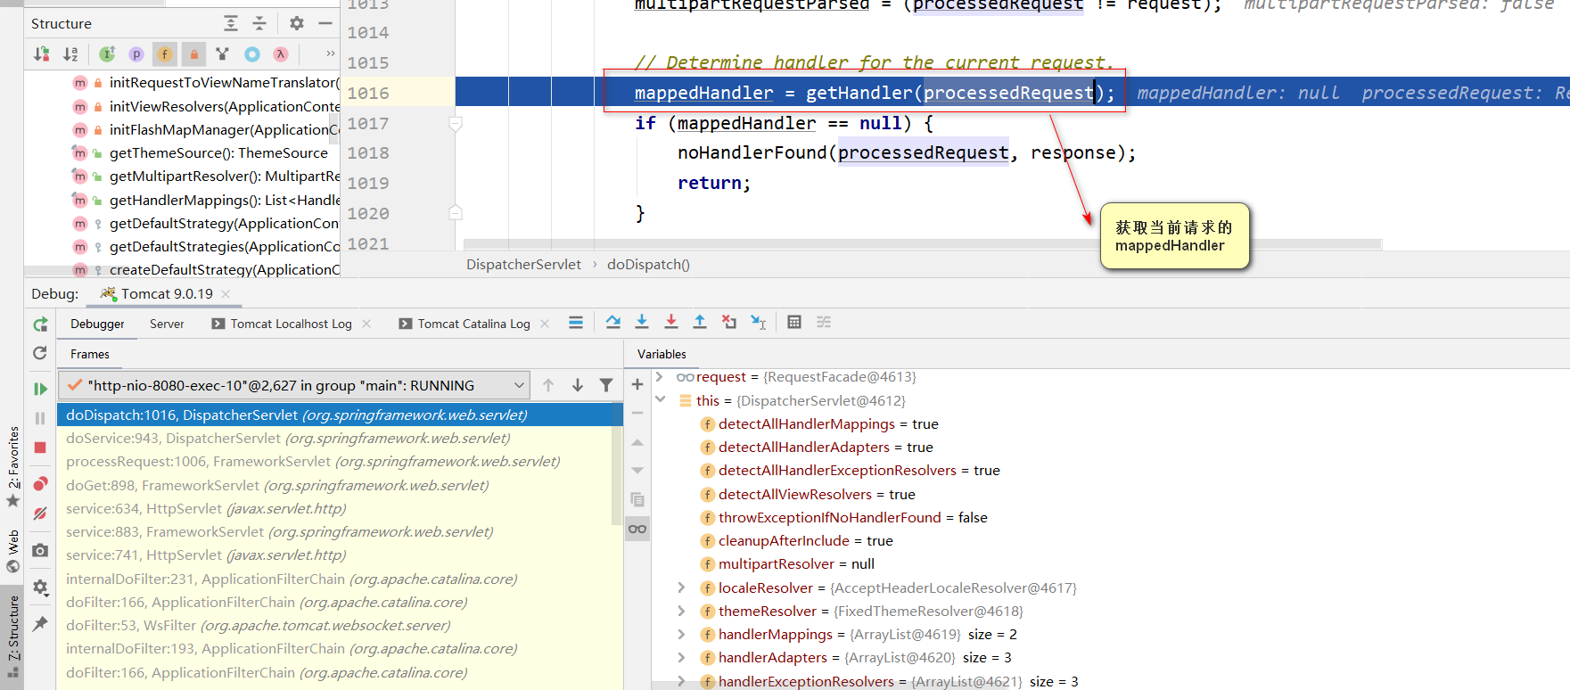This screenshot has height=690, width=1570.
Task: Switch to Debugger tab
Action: 97,324
